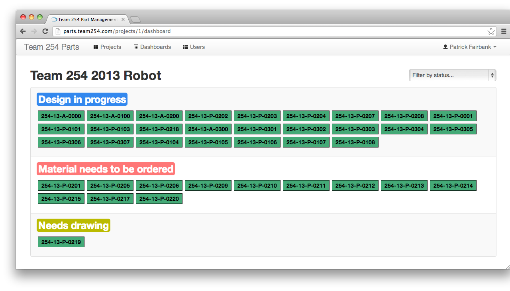
Task: Open part 254-13-P-0220
Action: (159, 199)
